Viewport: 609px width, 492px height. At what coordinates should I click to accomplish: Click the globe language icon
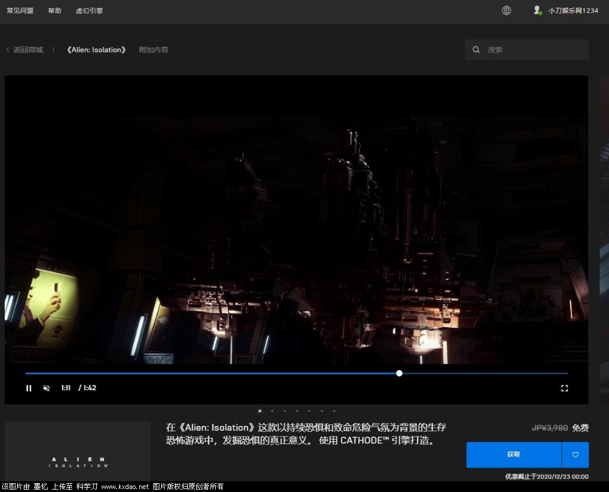(506, 10)
